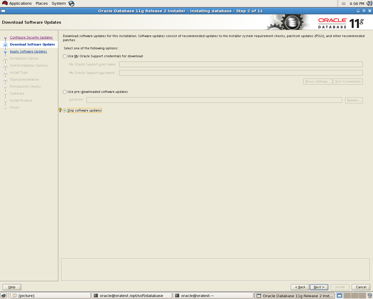Click the Prerequisite Checks step label
Viewport: 373px width, 299px height.
25,86
